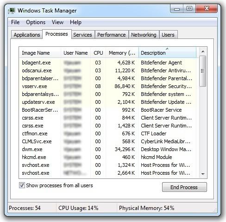The image size is (226, 222).
Task: Select the ctfmon.exe process
Action: 107,133
